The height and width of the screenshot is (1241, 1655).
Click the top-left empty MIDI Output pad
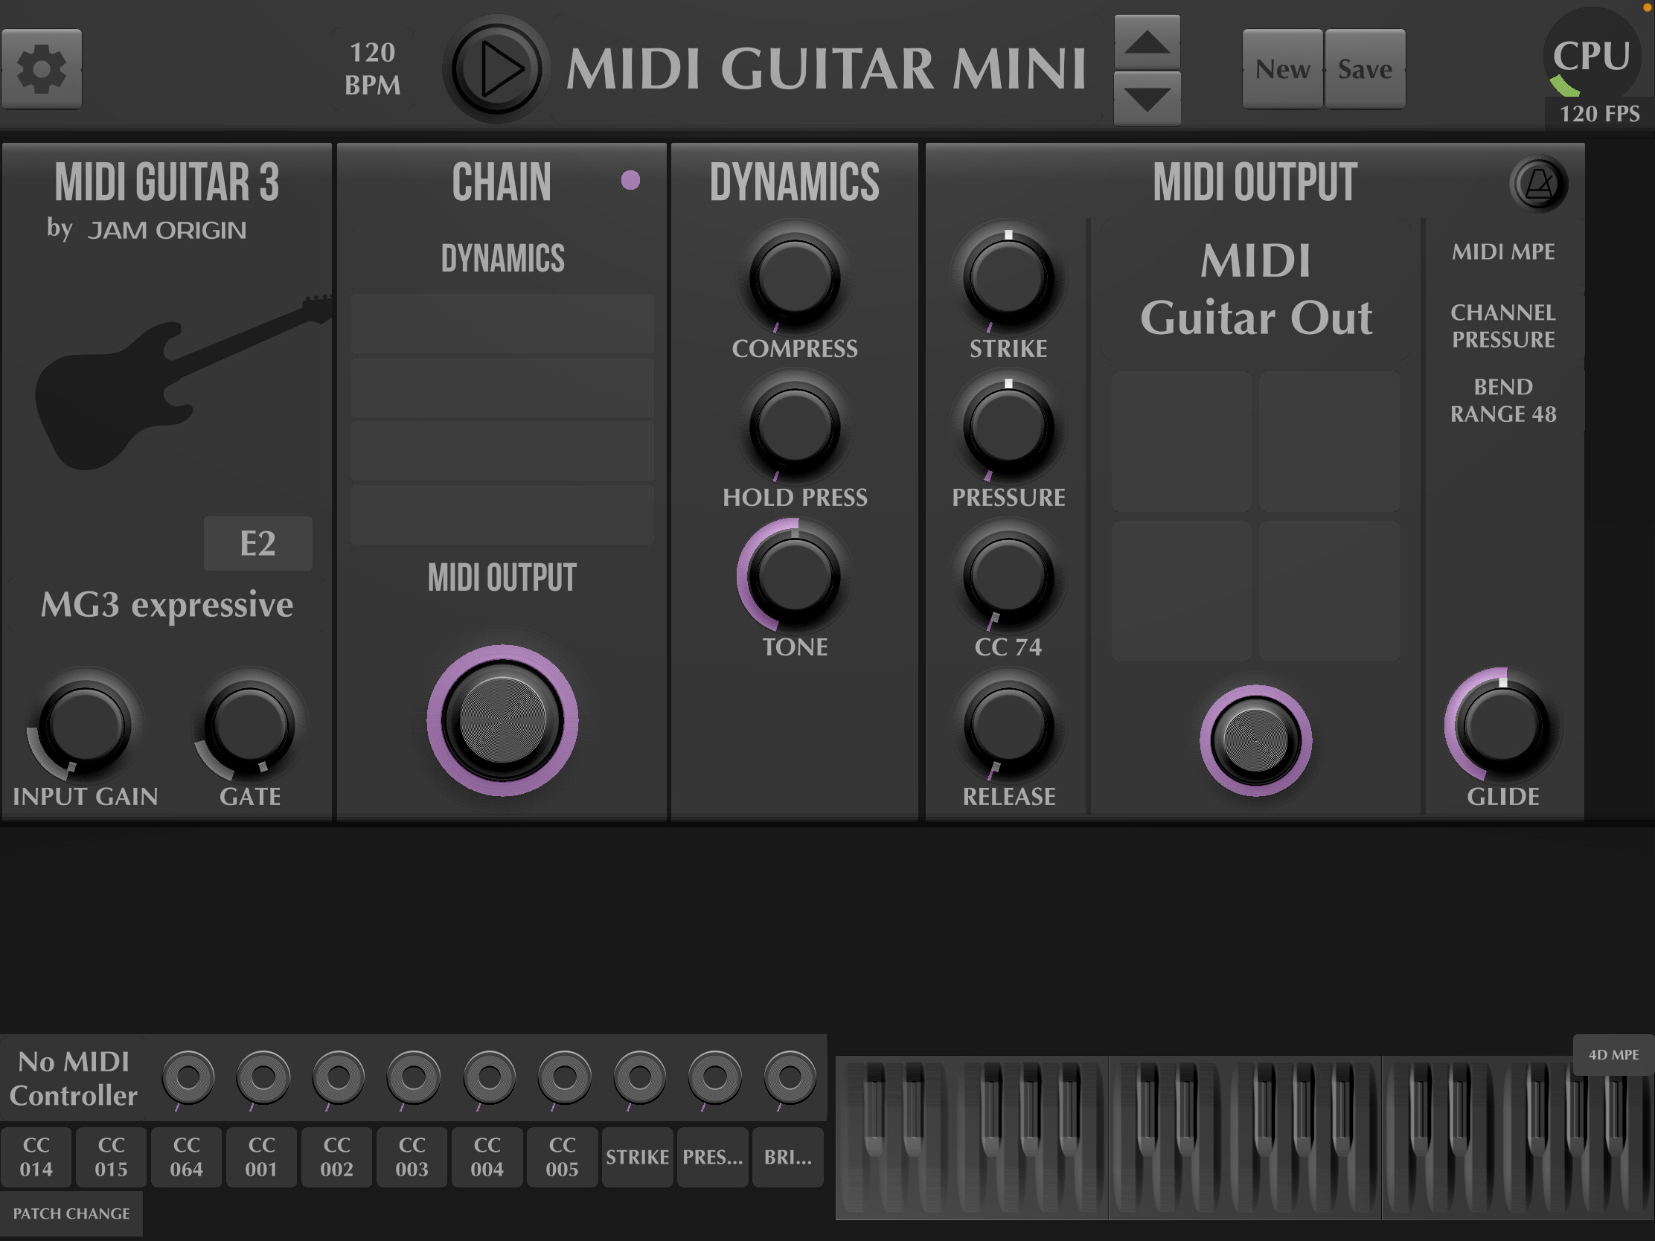[x=1182, y=441]
